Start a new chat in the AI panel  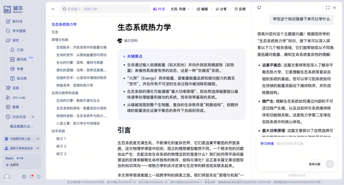pos(259,8)
